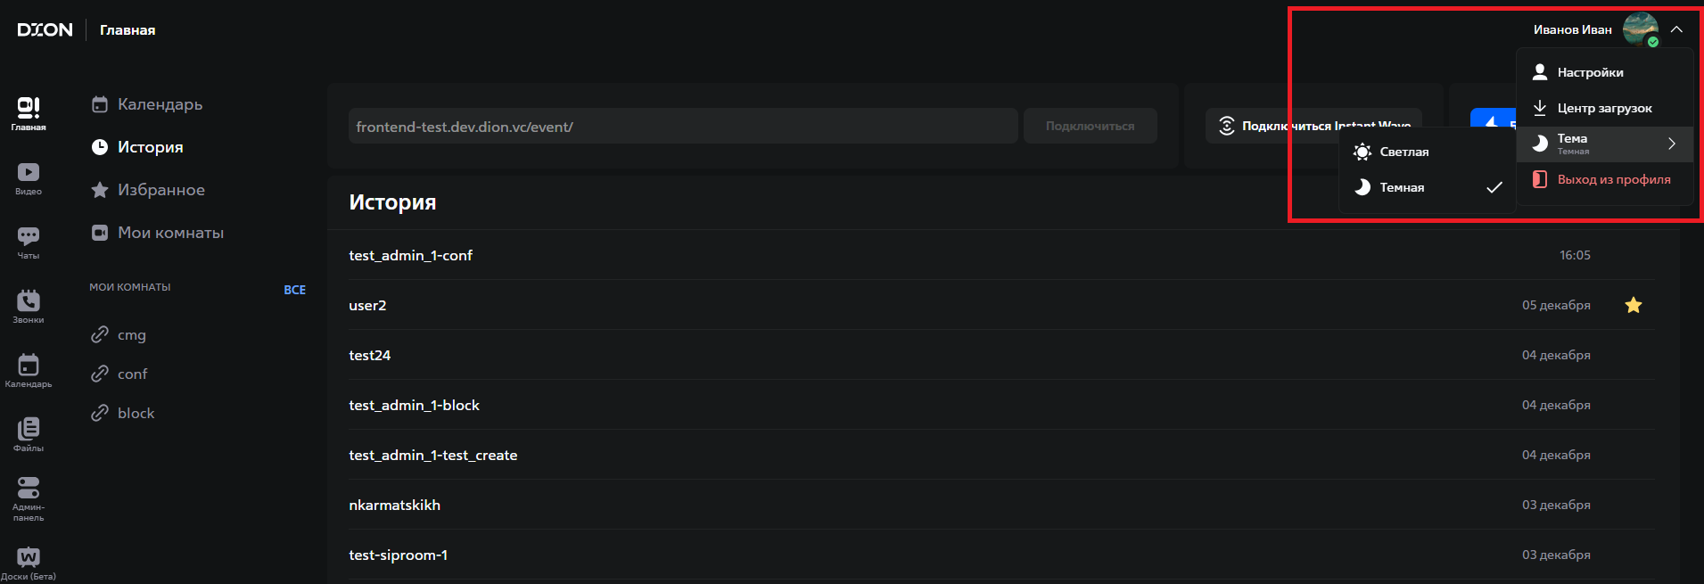Open Центр загрузок menu entry

click(x=1603, y=108)
